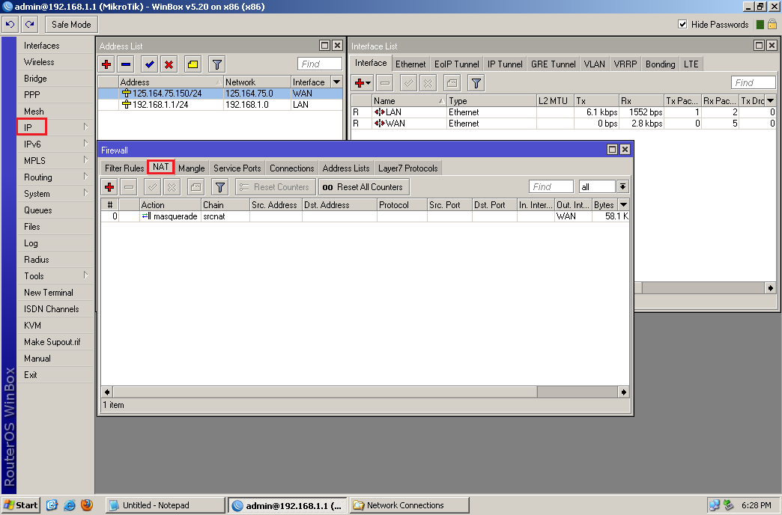Click the Comment icon in Address List
Viewport: 782px width, 515px height.
193,64
